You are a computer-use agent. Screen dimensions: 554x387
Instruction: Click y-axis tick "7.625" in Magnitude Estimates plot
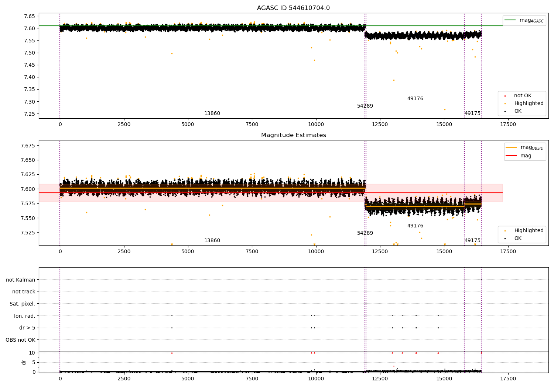(28, 174)
